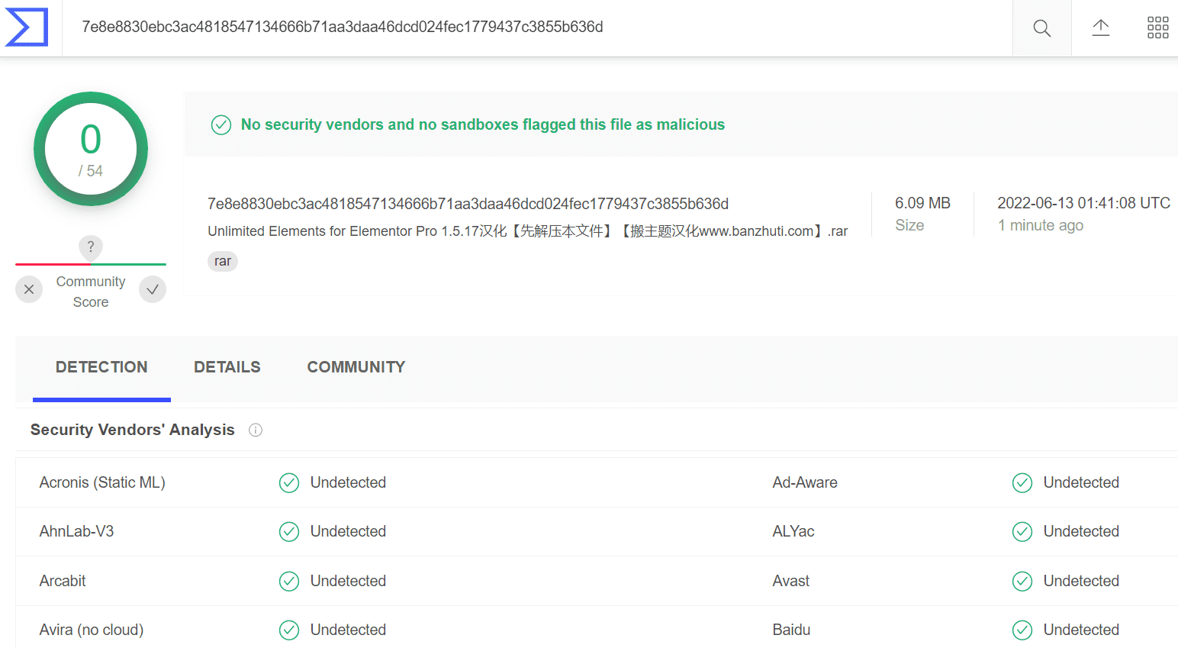Click the Arcabit vendor name

[63, 581]
